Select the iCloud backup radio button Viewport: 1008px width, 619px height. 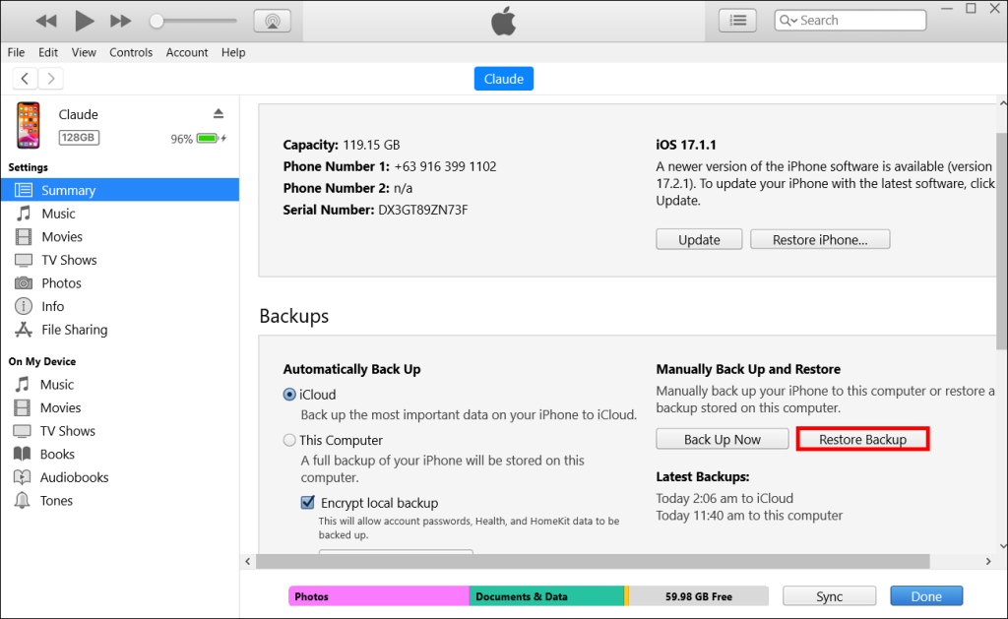[x=289, y=394]
